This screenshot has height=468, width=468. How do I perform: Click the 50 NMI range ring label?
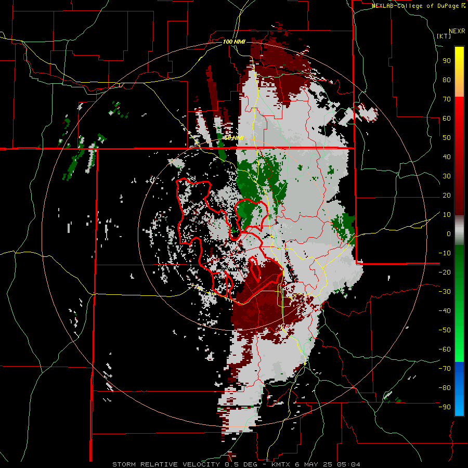(234, 138)
